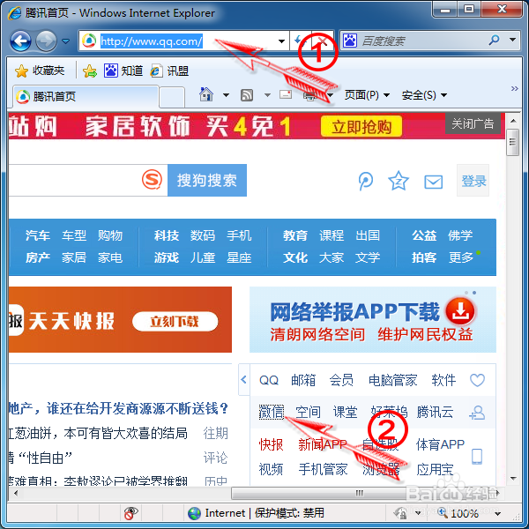529x529 pixels.
Task: Open the 游戏 channel link
Action: coord(167,257)
